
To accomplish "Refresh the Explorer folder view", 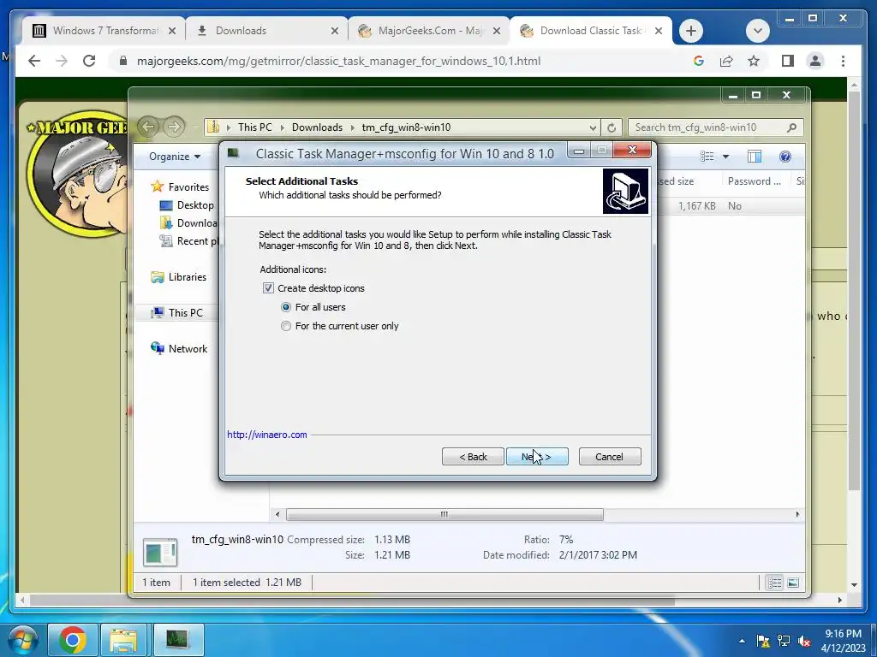I will point(612,127).
